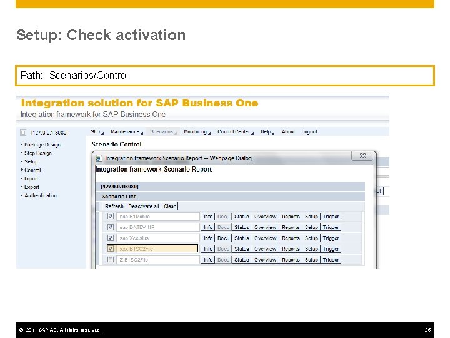Click Deactivate all button

(x=144, y=206)
